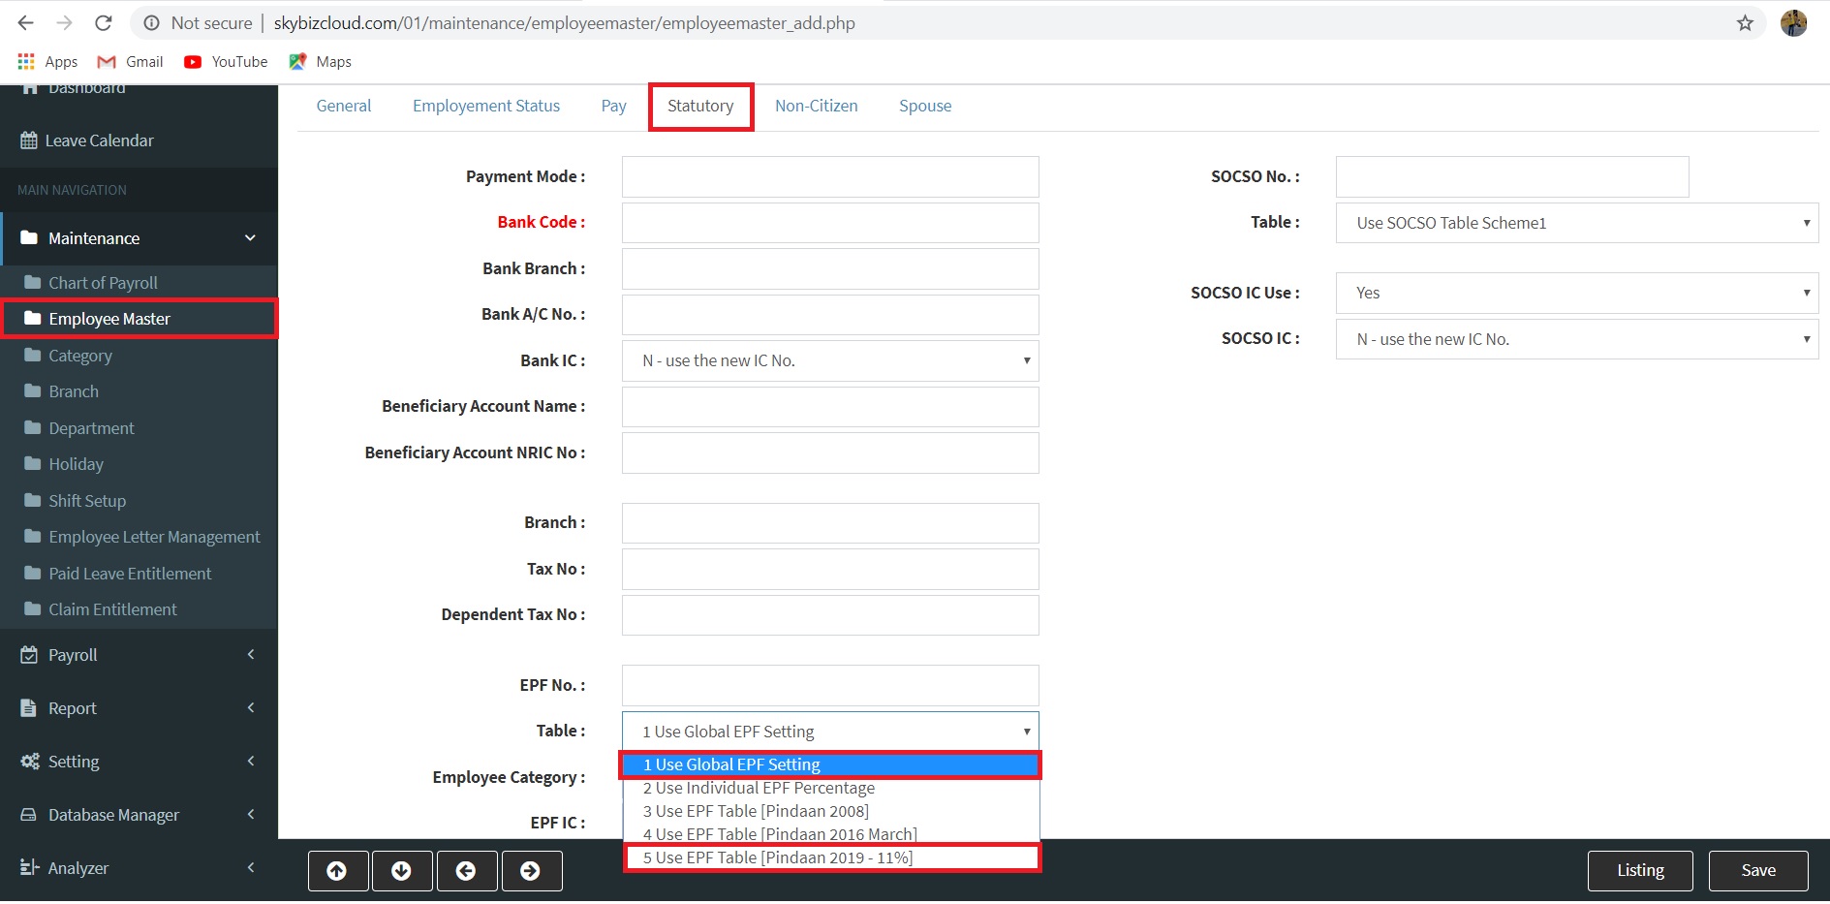This screenshot has height=904, width=1830.
Task: Expand the Payroll sidebar menu
Action: [138, 655]
